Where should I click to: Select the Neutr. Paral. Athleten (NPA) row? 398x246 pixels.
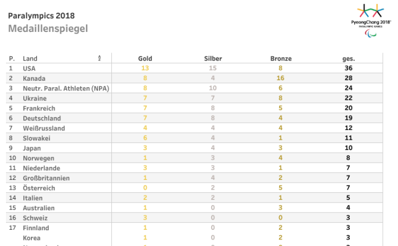point(65,88)
